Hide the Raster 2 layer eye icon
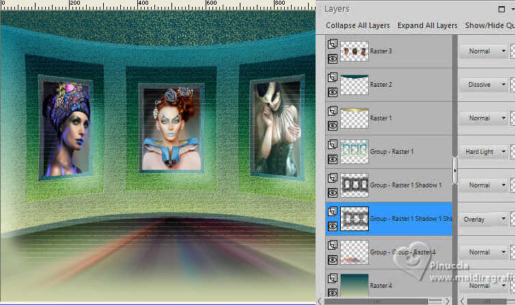This screenshot has width=515, height=305. click(333, 92)
